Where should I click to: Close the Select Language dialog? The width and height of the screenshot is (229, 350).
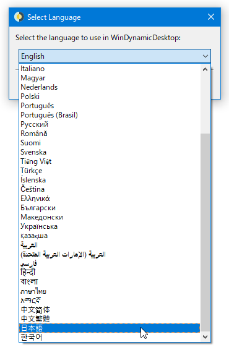click(x=211, y=17)
